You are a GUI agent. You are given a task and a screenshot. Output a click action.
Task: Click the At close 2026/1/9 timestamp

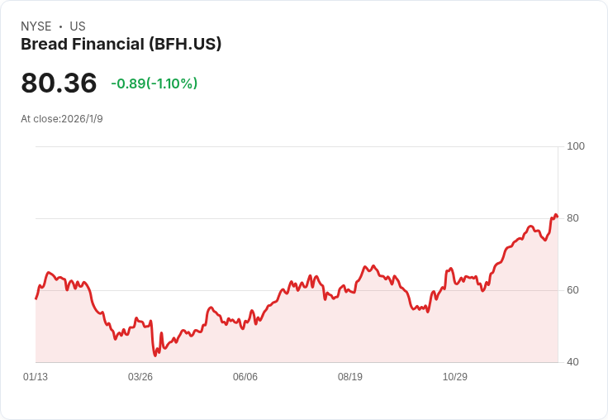62,119
